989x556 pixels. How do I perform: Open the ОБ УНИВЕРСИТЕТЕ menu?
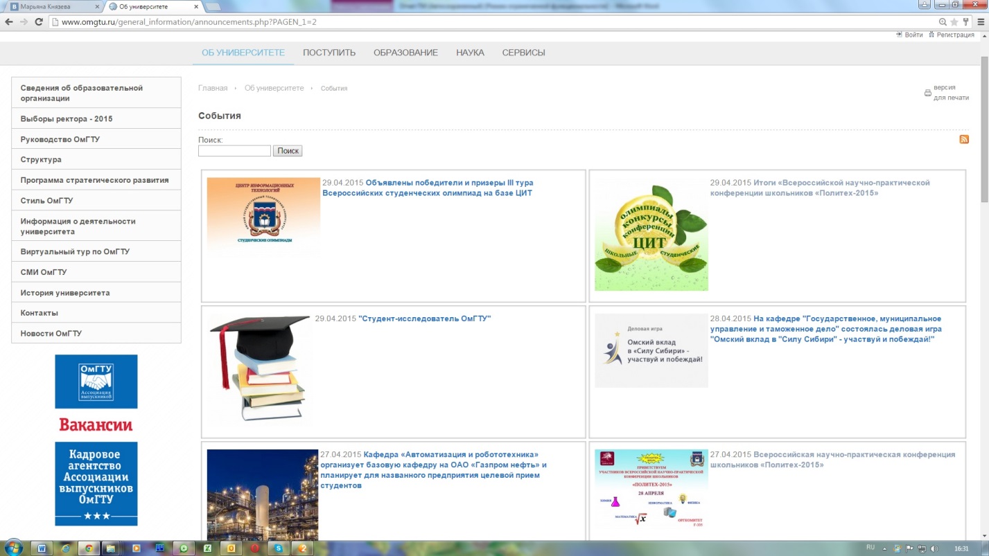click(243, 53)
